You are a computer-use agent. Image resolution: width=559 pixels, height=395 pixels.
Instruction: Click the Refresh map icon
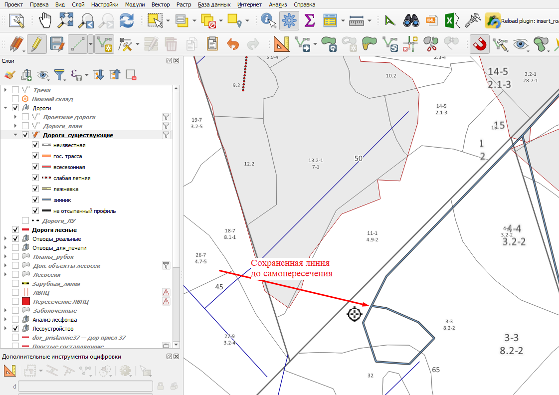127,20
